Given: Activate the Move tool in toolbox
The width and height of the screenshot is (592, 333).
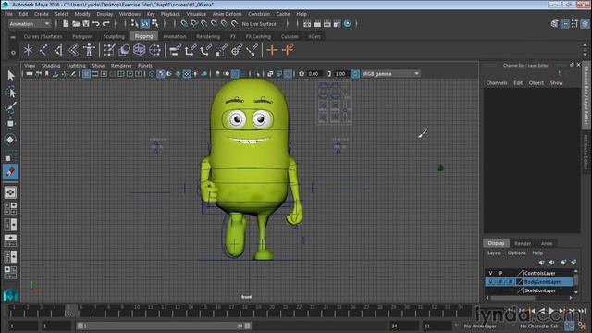Looking at the screenshot, I should pos(10,123).
